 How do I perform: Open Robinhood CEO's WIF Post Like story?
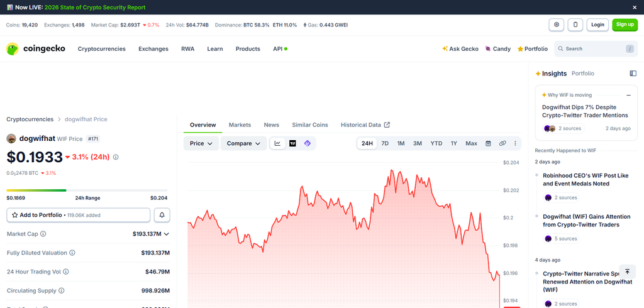point(586,180)
